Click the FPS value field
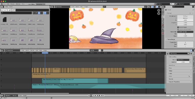 point(185,34)
